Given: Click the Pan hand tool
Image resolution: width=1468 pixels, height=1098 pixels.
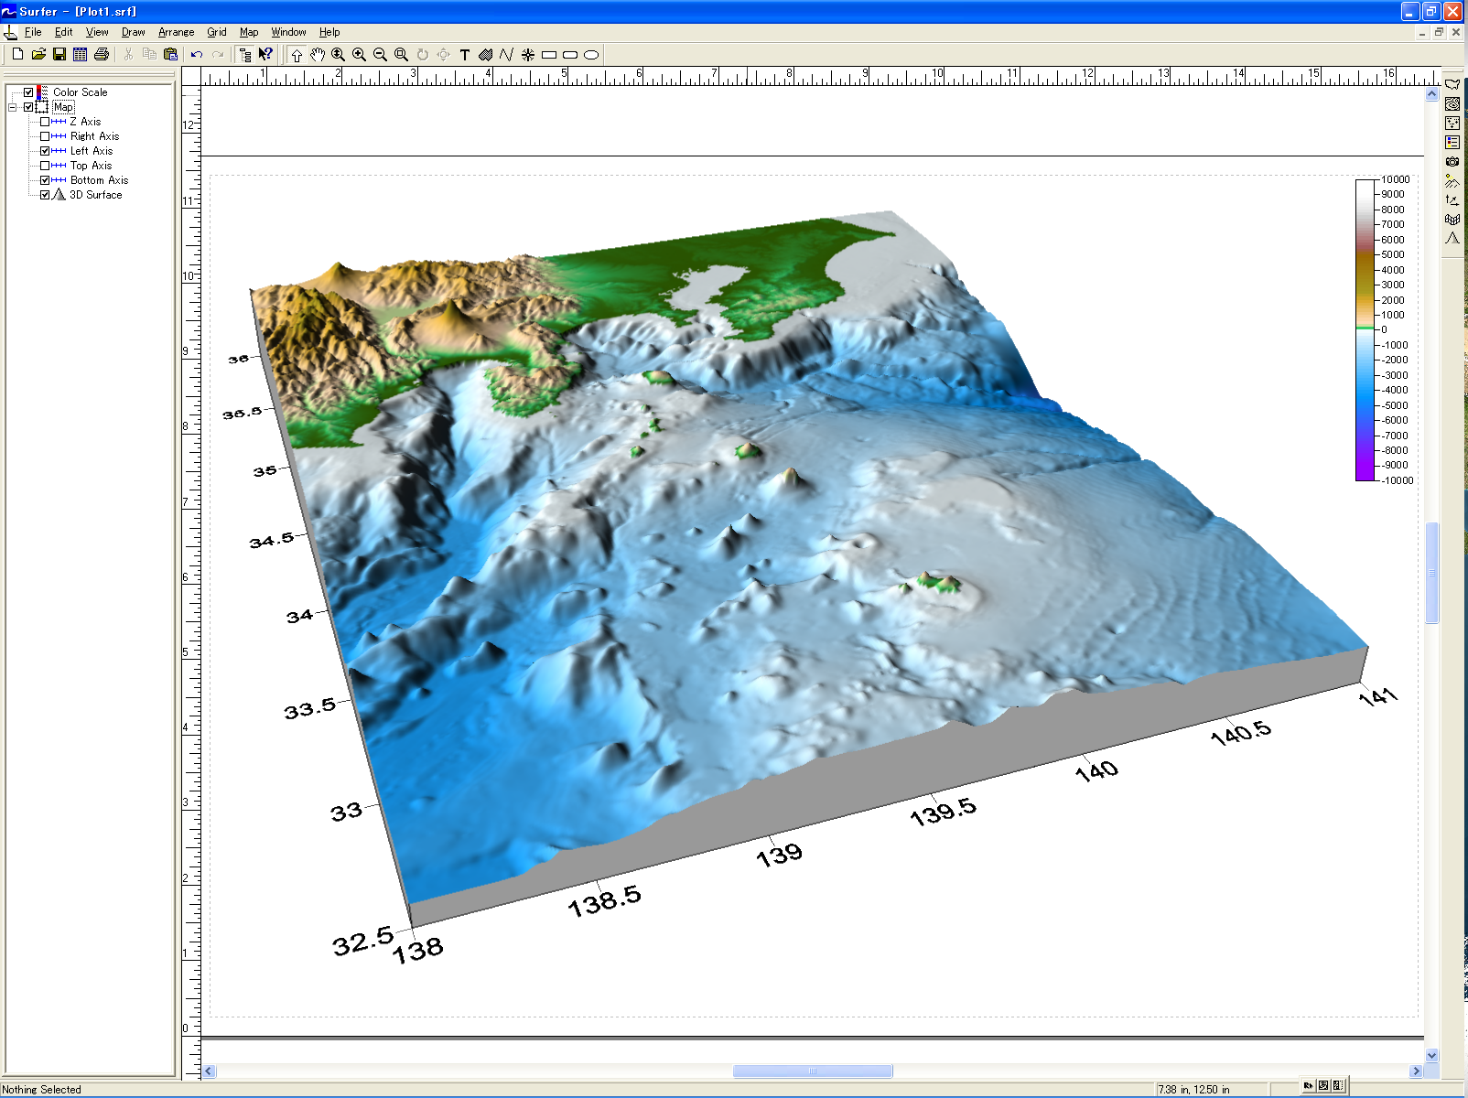Looking at the screenshot, I should [318, 55].
